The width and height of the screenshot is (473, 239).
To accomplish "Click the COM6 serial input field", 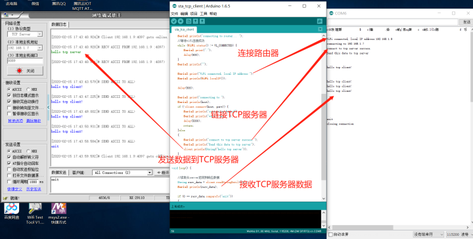I will coord(392,22).
